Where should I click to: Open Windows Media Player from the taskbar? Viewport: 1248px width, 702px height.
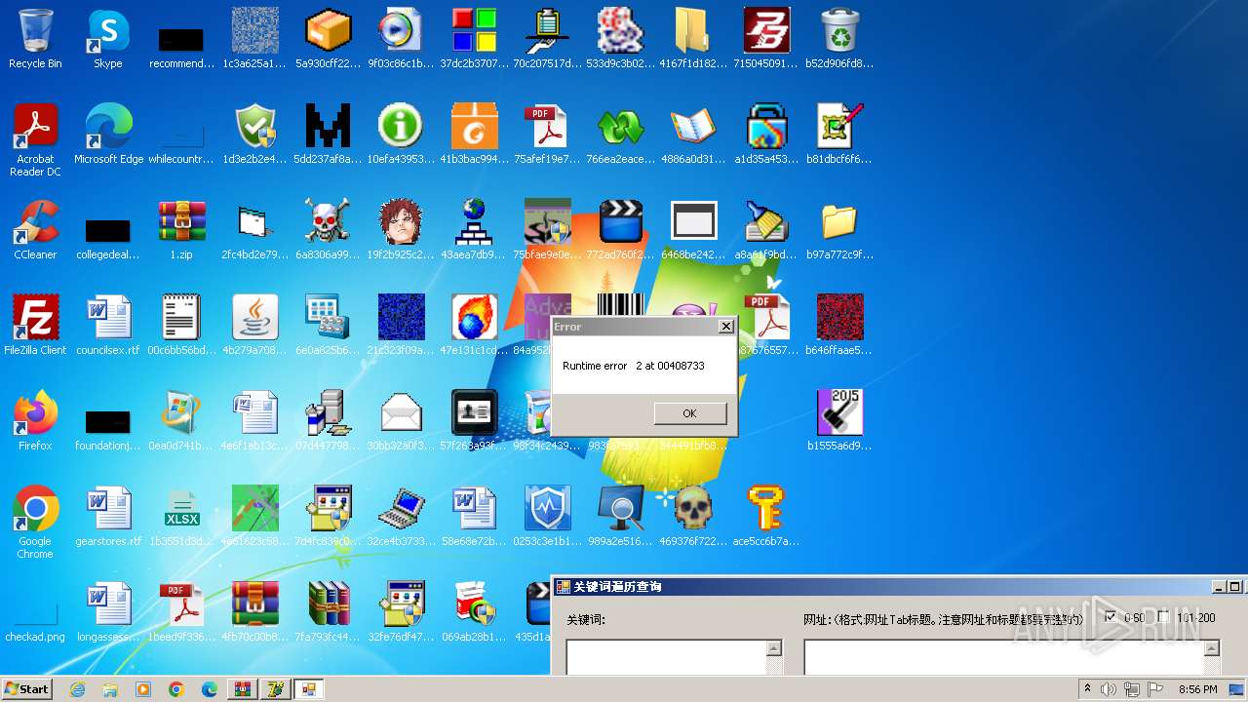click(x=143, y=689)
